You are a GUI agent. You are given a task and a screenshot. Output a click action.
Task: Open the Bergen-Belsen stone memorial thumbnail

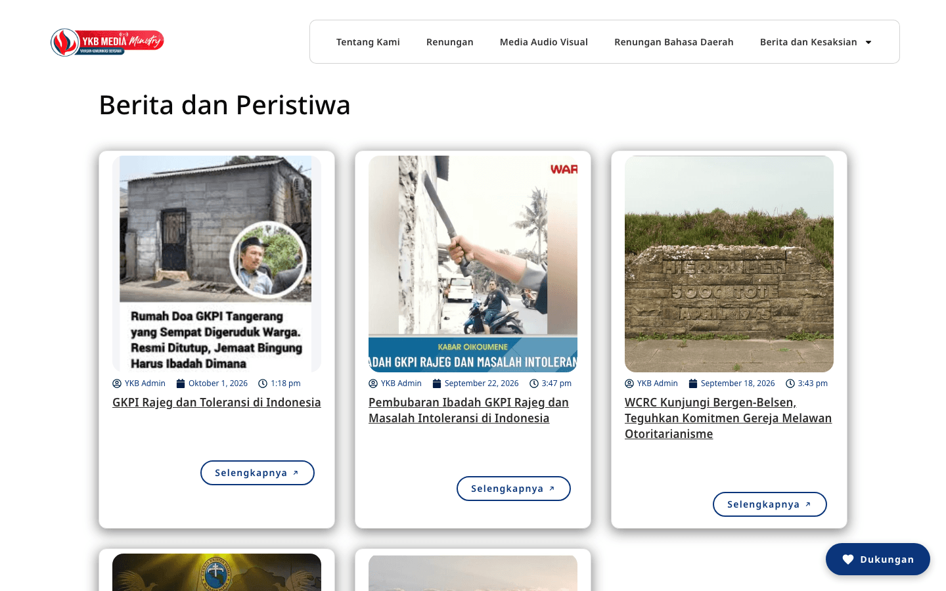[x=729, y=264]
